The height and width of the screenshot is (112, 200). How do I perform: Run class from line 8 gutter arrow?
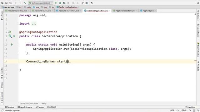[14, 36]
